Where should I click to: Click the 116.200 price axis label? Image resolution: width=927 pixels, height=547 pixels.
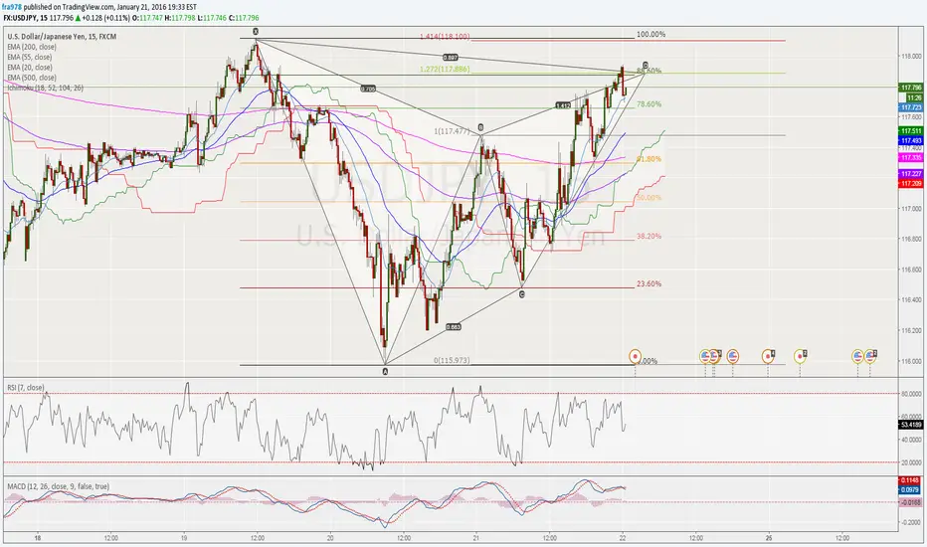tap(911, 330)
